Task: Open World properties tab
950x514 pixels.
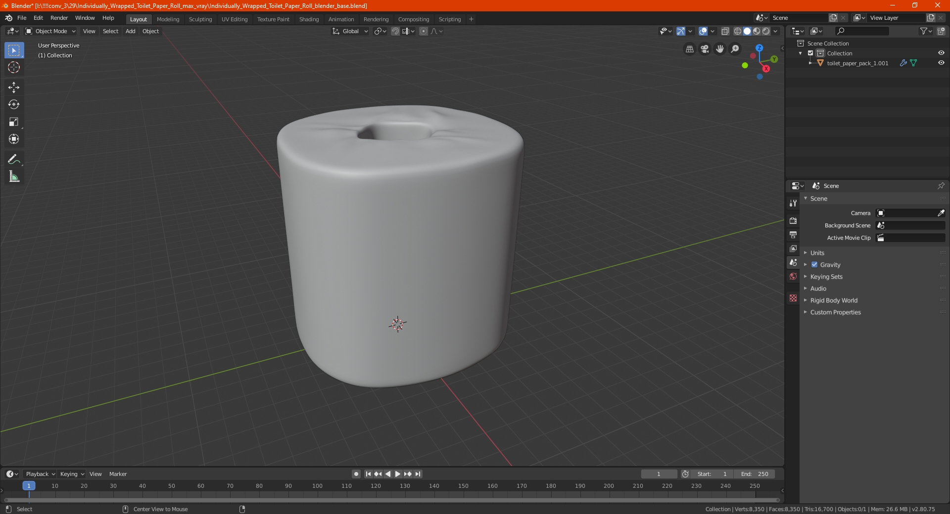Action: click(793, 276)
